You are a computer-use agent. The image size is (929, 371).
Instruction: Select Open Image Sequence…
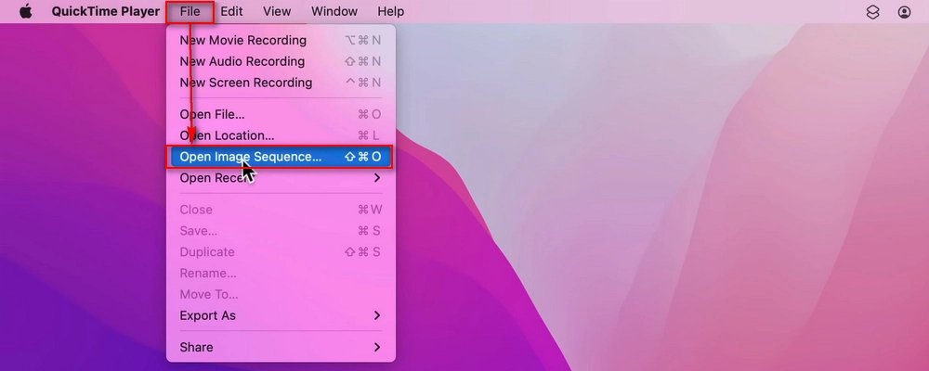[281, 157]
